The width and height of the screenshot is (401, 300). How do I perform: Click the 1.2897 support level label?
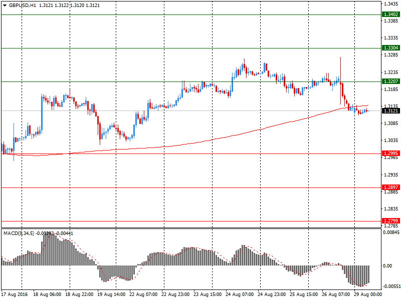(x=391, y=187)
